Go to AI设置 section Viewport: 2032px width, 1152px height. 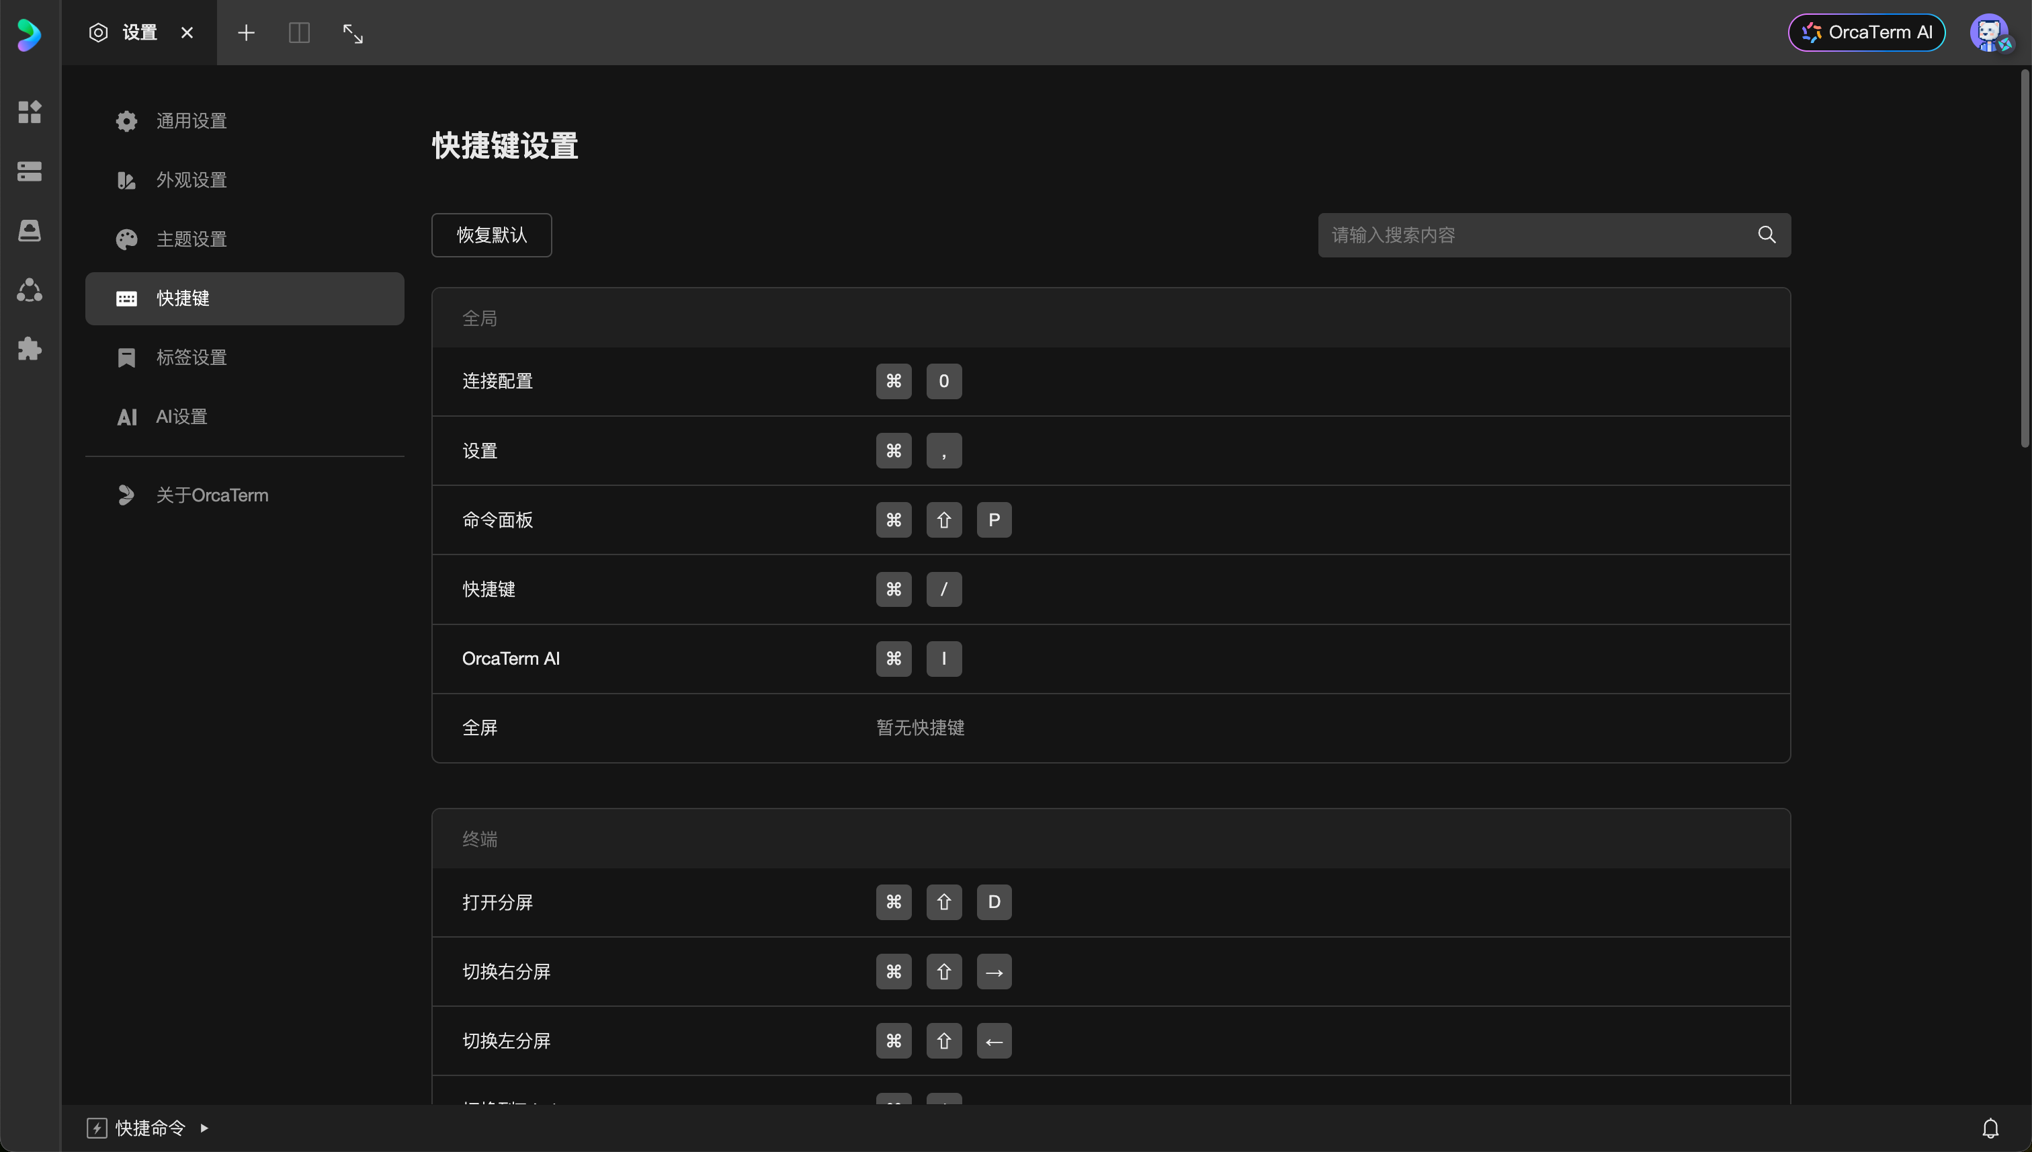[181, 416]
